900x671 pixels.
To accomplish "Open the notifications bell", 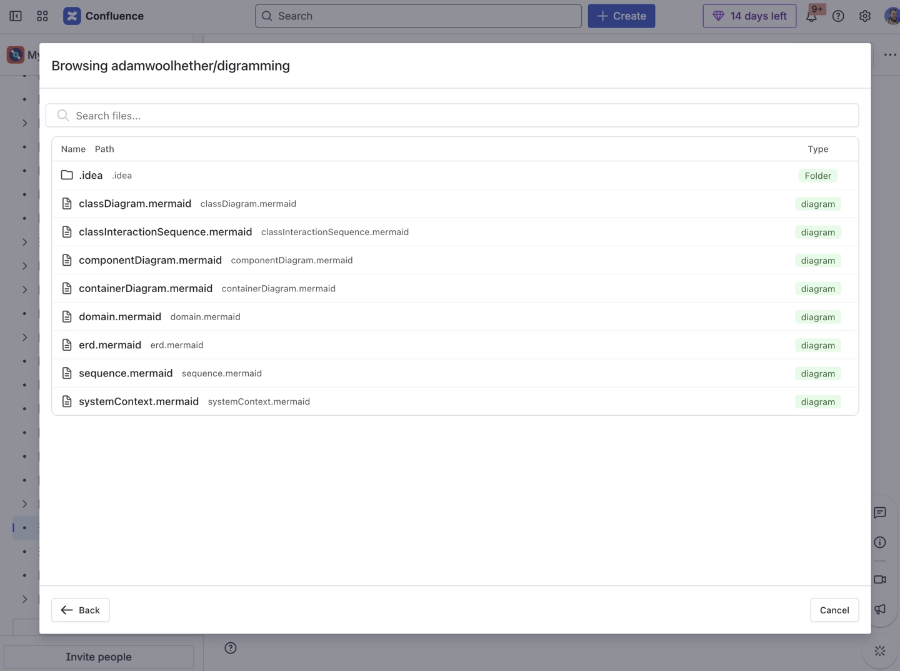I will pyautogui.click(x=812, y=16).
